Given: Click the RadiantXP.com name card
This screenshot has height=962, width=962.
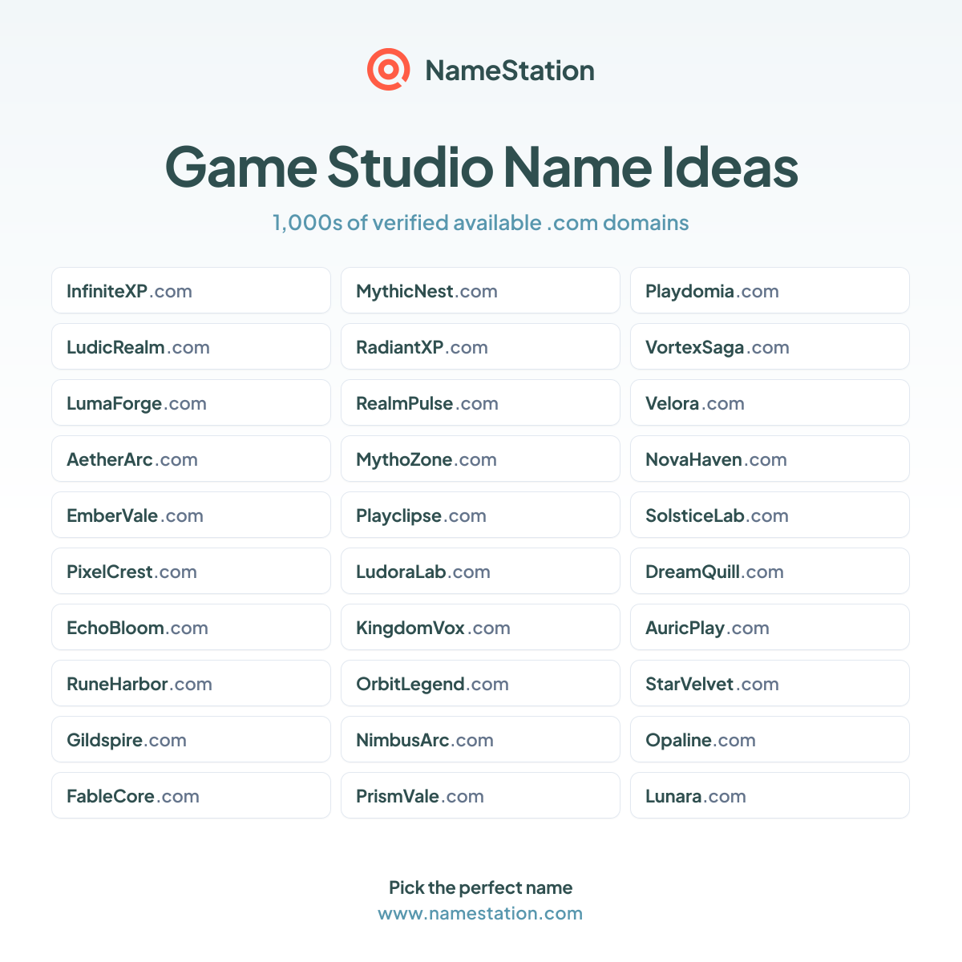Looking at the screenshot, I should [481, 346].
